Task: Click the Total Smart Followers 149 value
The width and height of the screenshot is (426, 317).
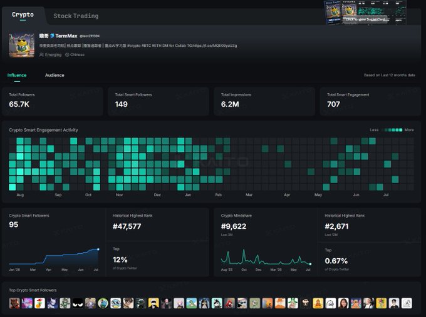Action: pos(121,104)
